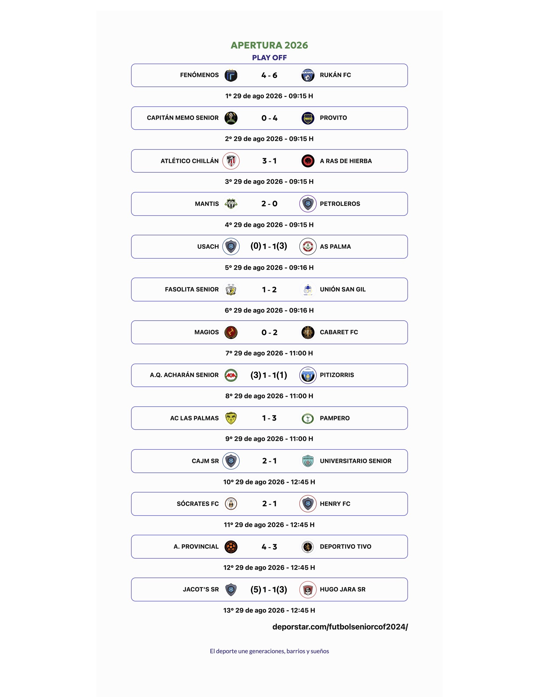This screenshot has width=539, height=697.
Task: Select the Pitizorris team logo
Action: point(308,375)
